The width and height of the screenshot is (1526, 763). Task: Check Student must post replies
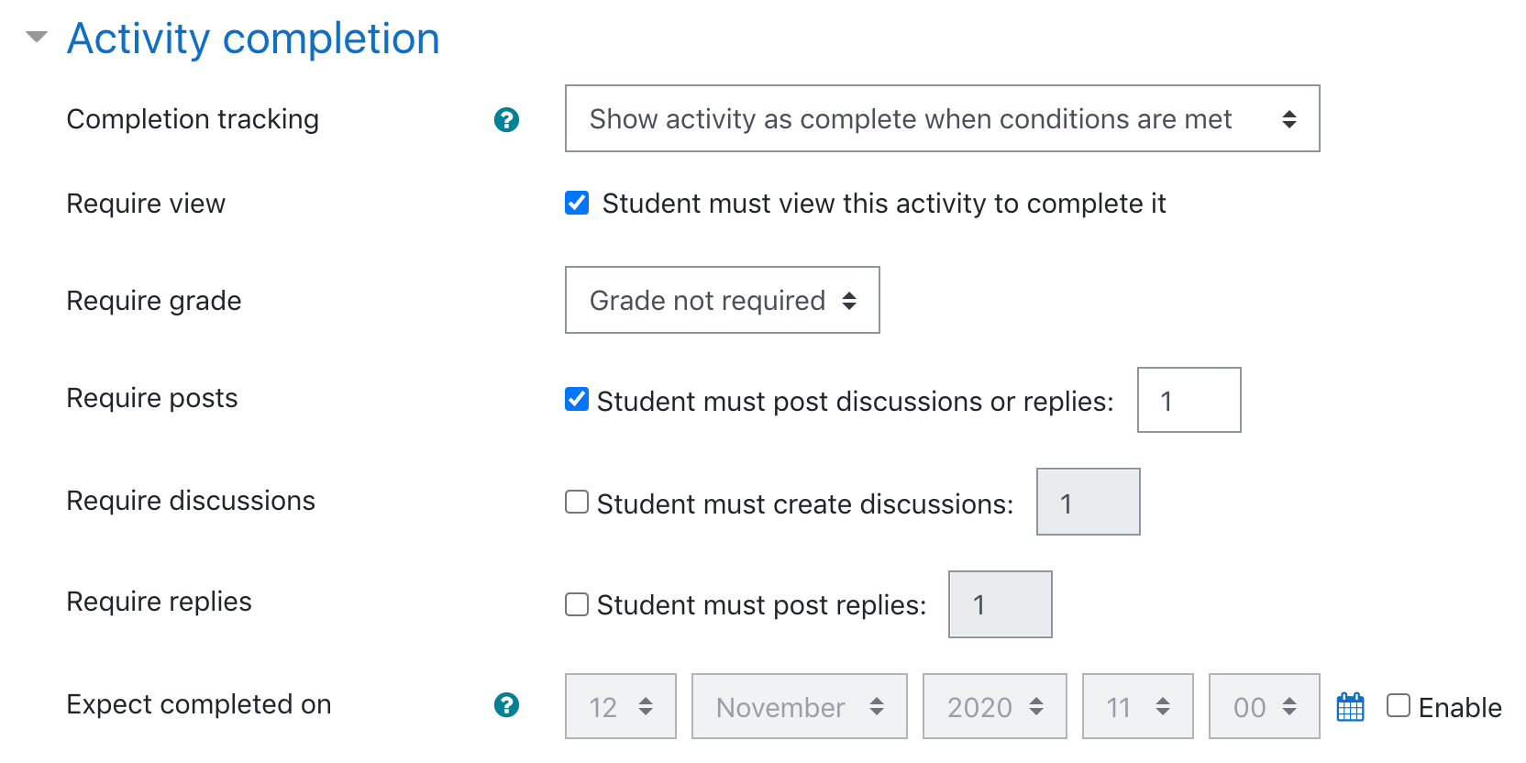click(577, 604)
